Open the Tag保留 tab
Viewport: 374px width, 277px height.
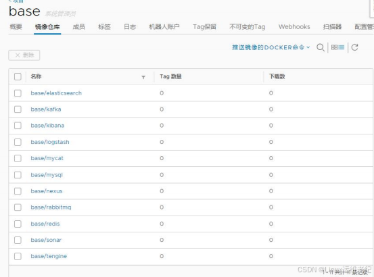[x=204, y=26]
